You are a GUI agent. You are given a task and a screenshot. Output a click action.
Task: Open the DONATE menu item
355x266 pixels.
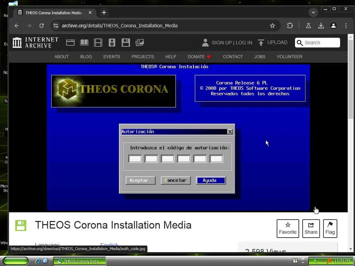point(199,57)
